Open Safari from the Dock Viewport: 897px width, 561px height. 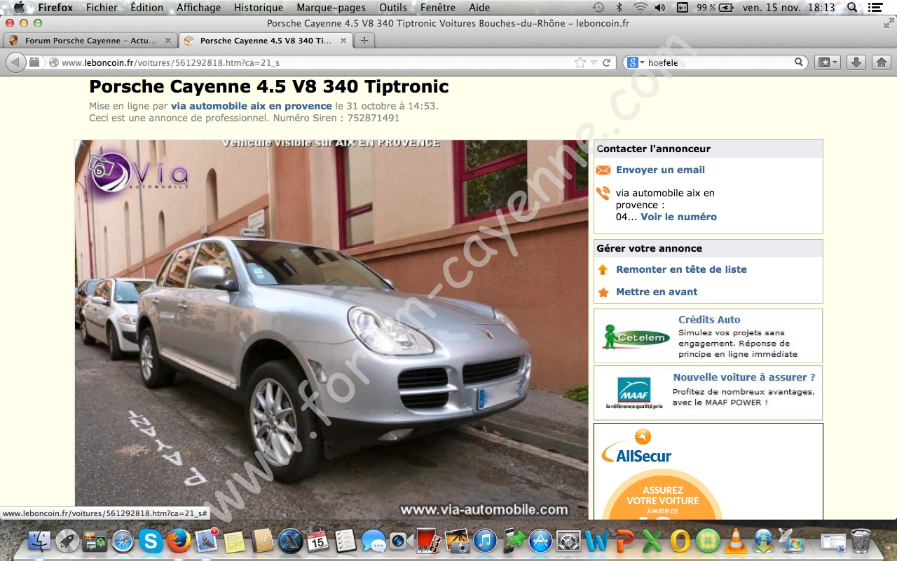pos(122,541)
